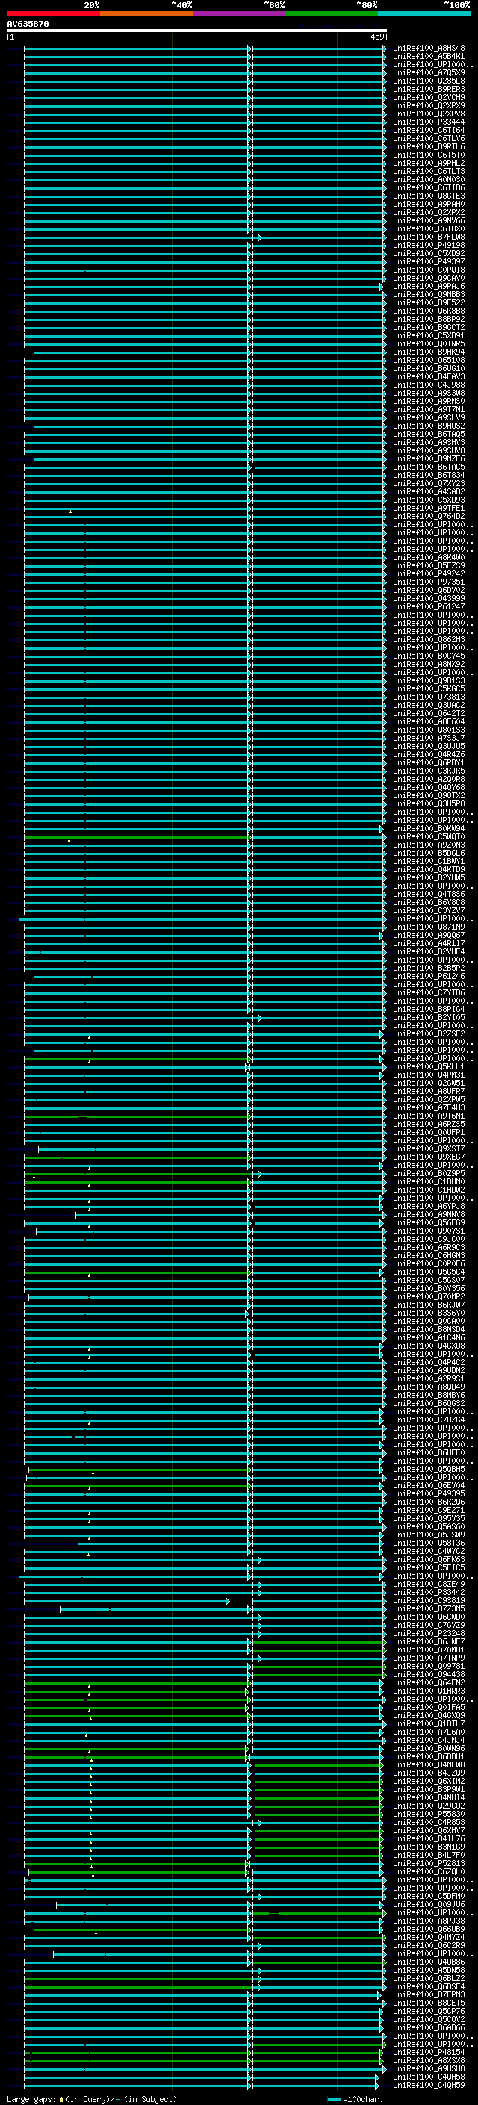Select label UniRef100_Q5G5C4
This screenshot has width=478, height=2105.
tap(429, 1272)
